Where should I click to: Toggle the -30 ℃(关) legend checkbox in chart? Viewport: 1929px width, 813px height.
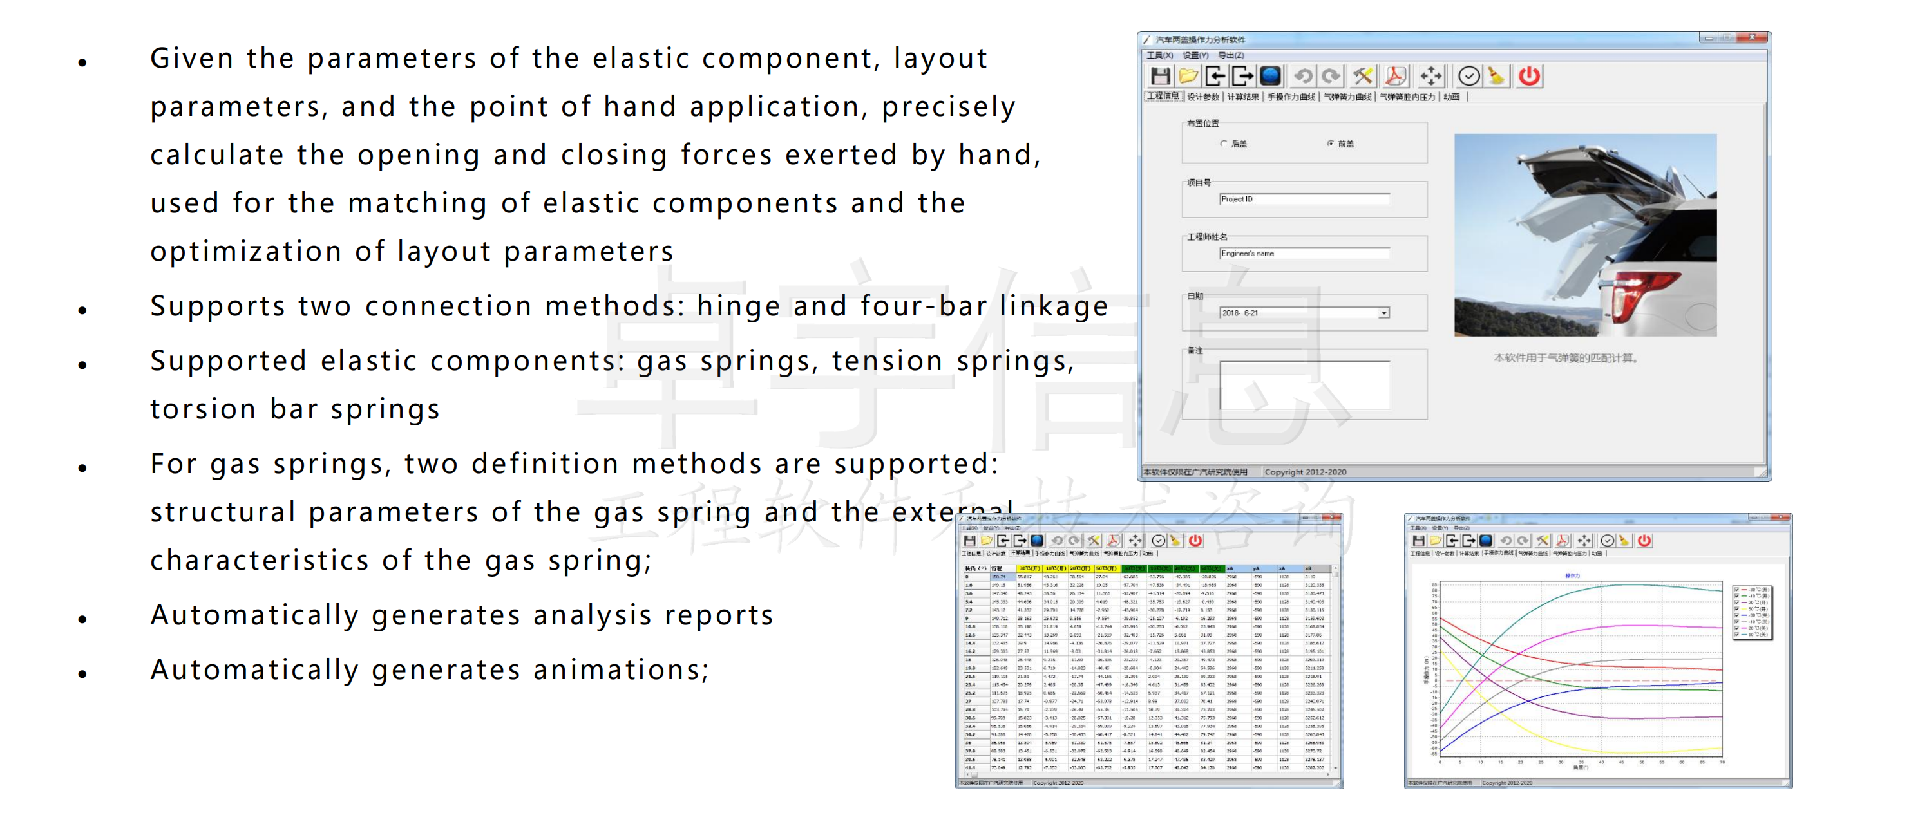(1736, 615)
